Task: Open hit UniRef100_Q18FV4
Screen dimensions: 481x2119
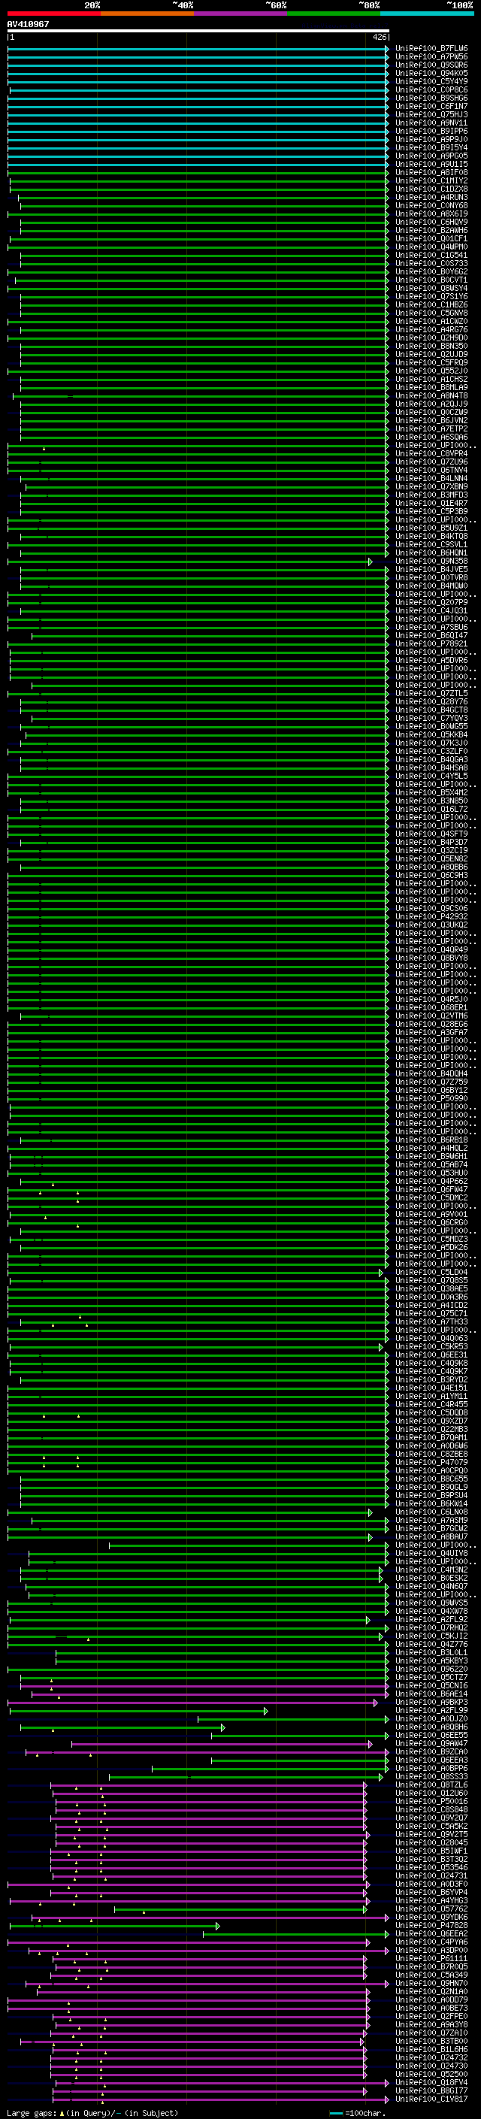Action: 431,2083
